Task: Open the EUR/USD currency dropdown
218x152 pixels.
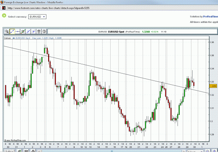Action: [x=37, y=17]
